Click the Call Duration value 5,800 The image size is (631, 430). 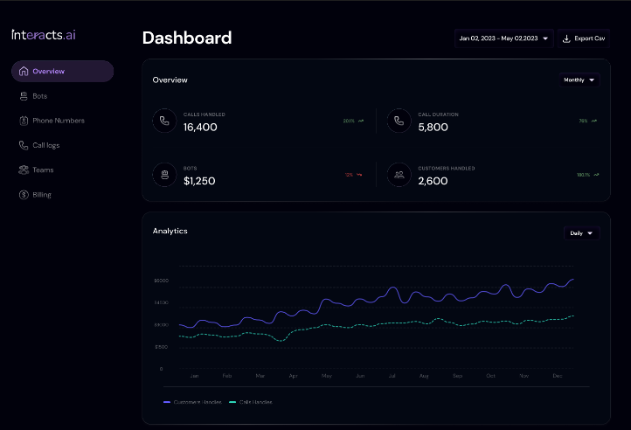(x=433, y=128)
